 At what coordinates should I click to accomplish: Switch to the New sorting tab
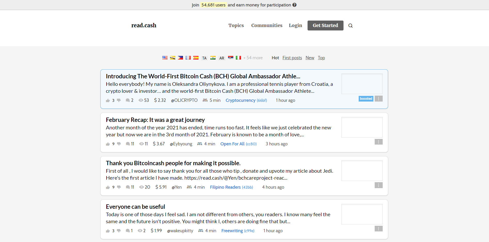click(310, 58)
